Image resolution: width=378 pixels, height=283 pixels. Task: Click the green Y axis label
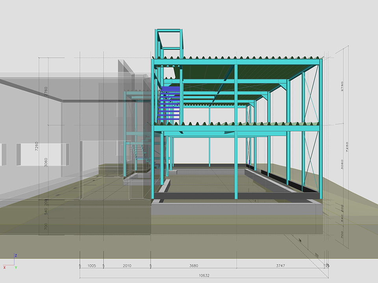(16, 267)
